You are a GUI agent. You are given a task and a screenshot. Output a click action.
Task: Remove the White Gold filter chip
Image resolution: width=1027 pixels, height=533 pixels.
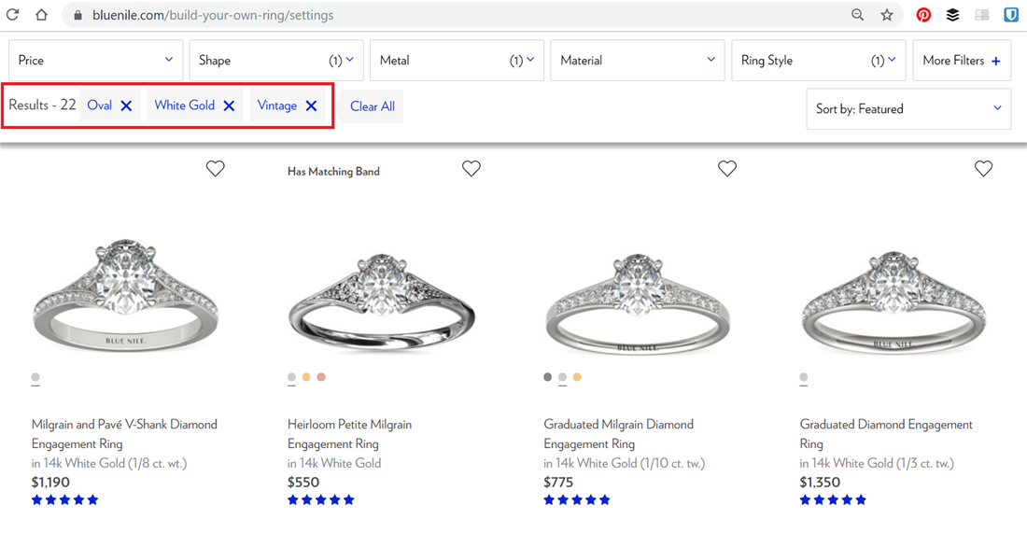pos(229,105)
